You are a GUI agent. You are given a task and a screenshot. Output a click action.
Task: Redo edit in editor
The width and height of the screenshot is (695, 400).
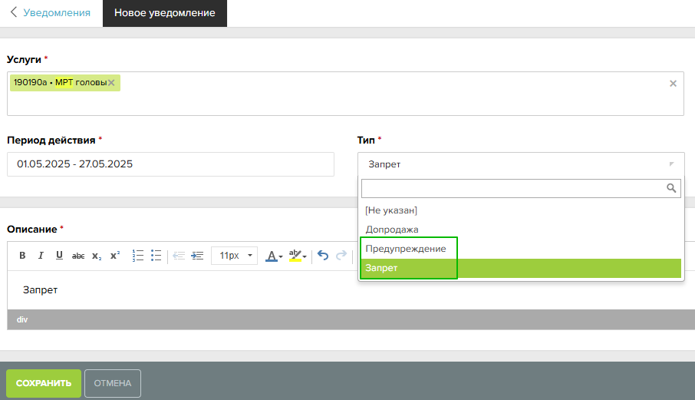pyautogui.click(x=341, y=256)
